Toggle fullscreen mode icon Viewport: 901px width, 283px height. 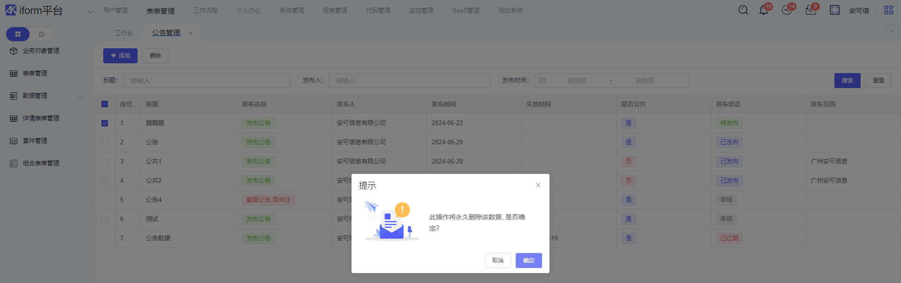835,10
